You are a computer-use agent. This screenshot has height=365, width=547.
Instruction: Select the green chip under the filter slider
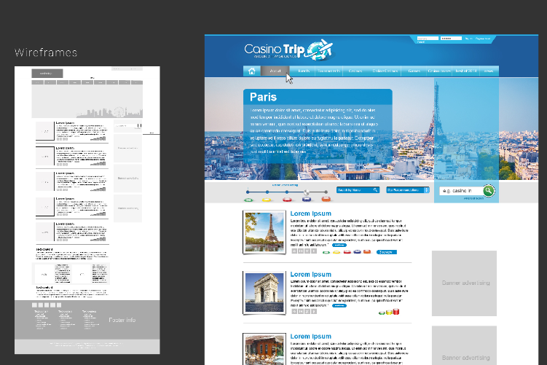point(248,200)
